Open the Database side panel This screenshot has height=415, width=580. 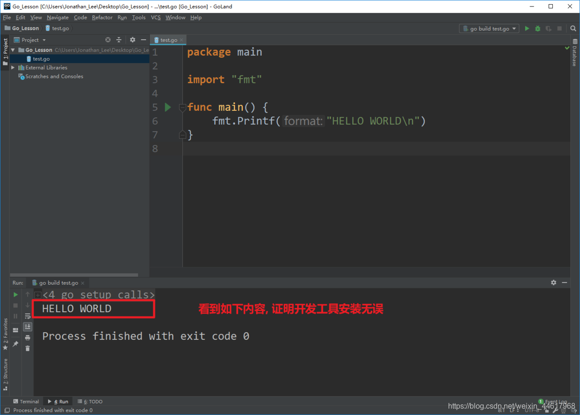pos(575,52)
